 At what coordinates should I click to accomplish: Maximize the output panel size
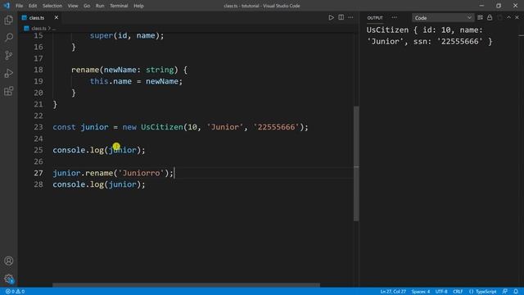coord(508,17)
